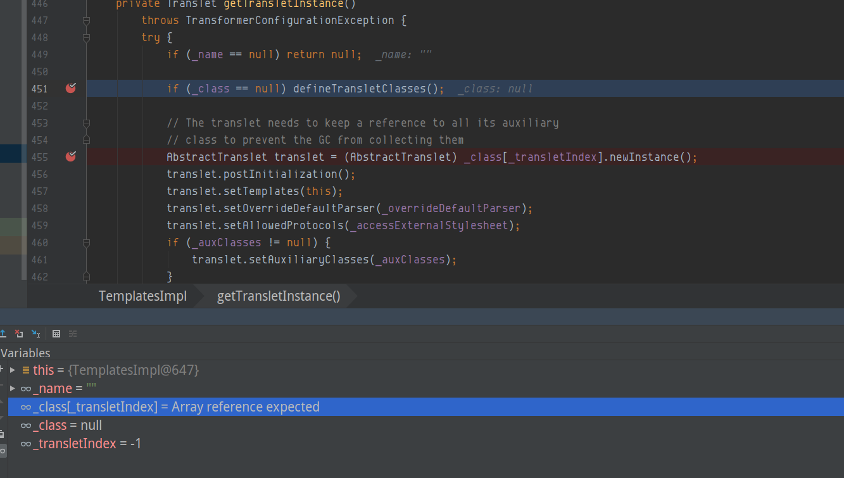Click the glasses watch icon beside _name
844x478 pixels.
pos(26,388)
